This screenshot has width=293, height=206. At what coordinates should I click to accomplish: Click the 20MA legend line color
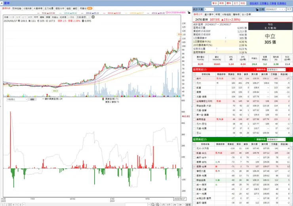click(82, 13)
